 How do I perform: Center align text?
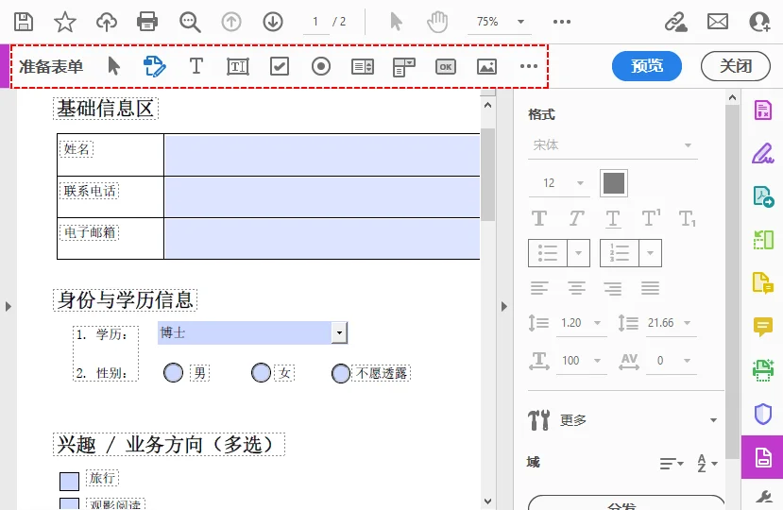[576, 288]
